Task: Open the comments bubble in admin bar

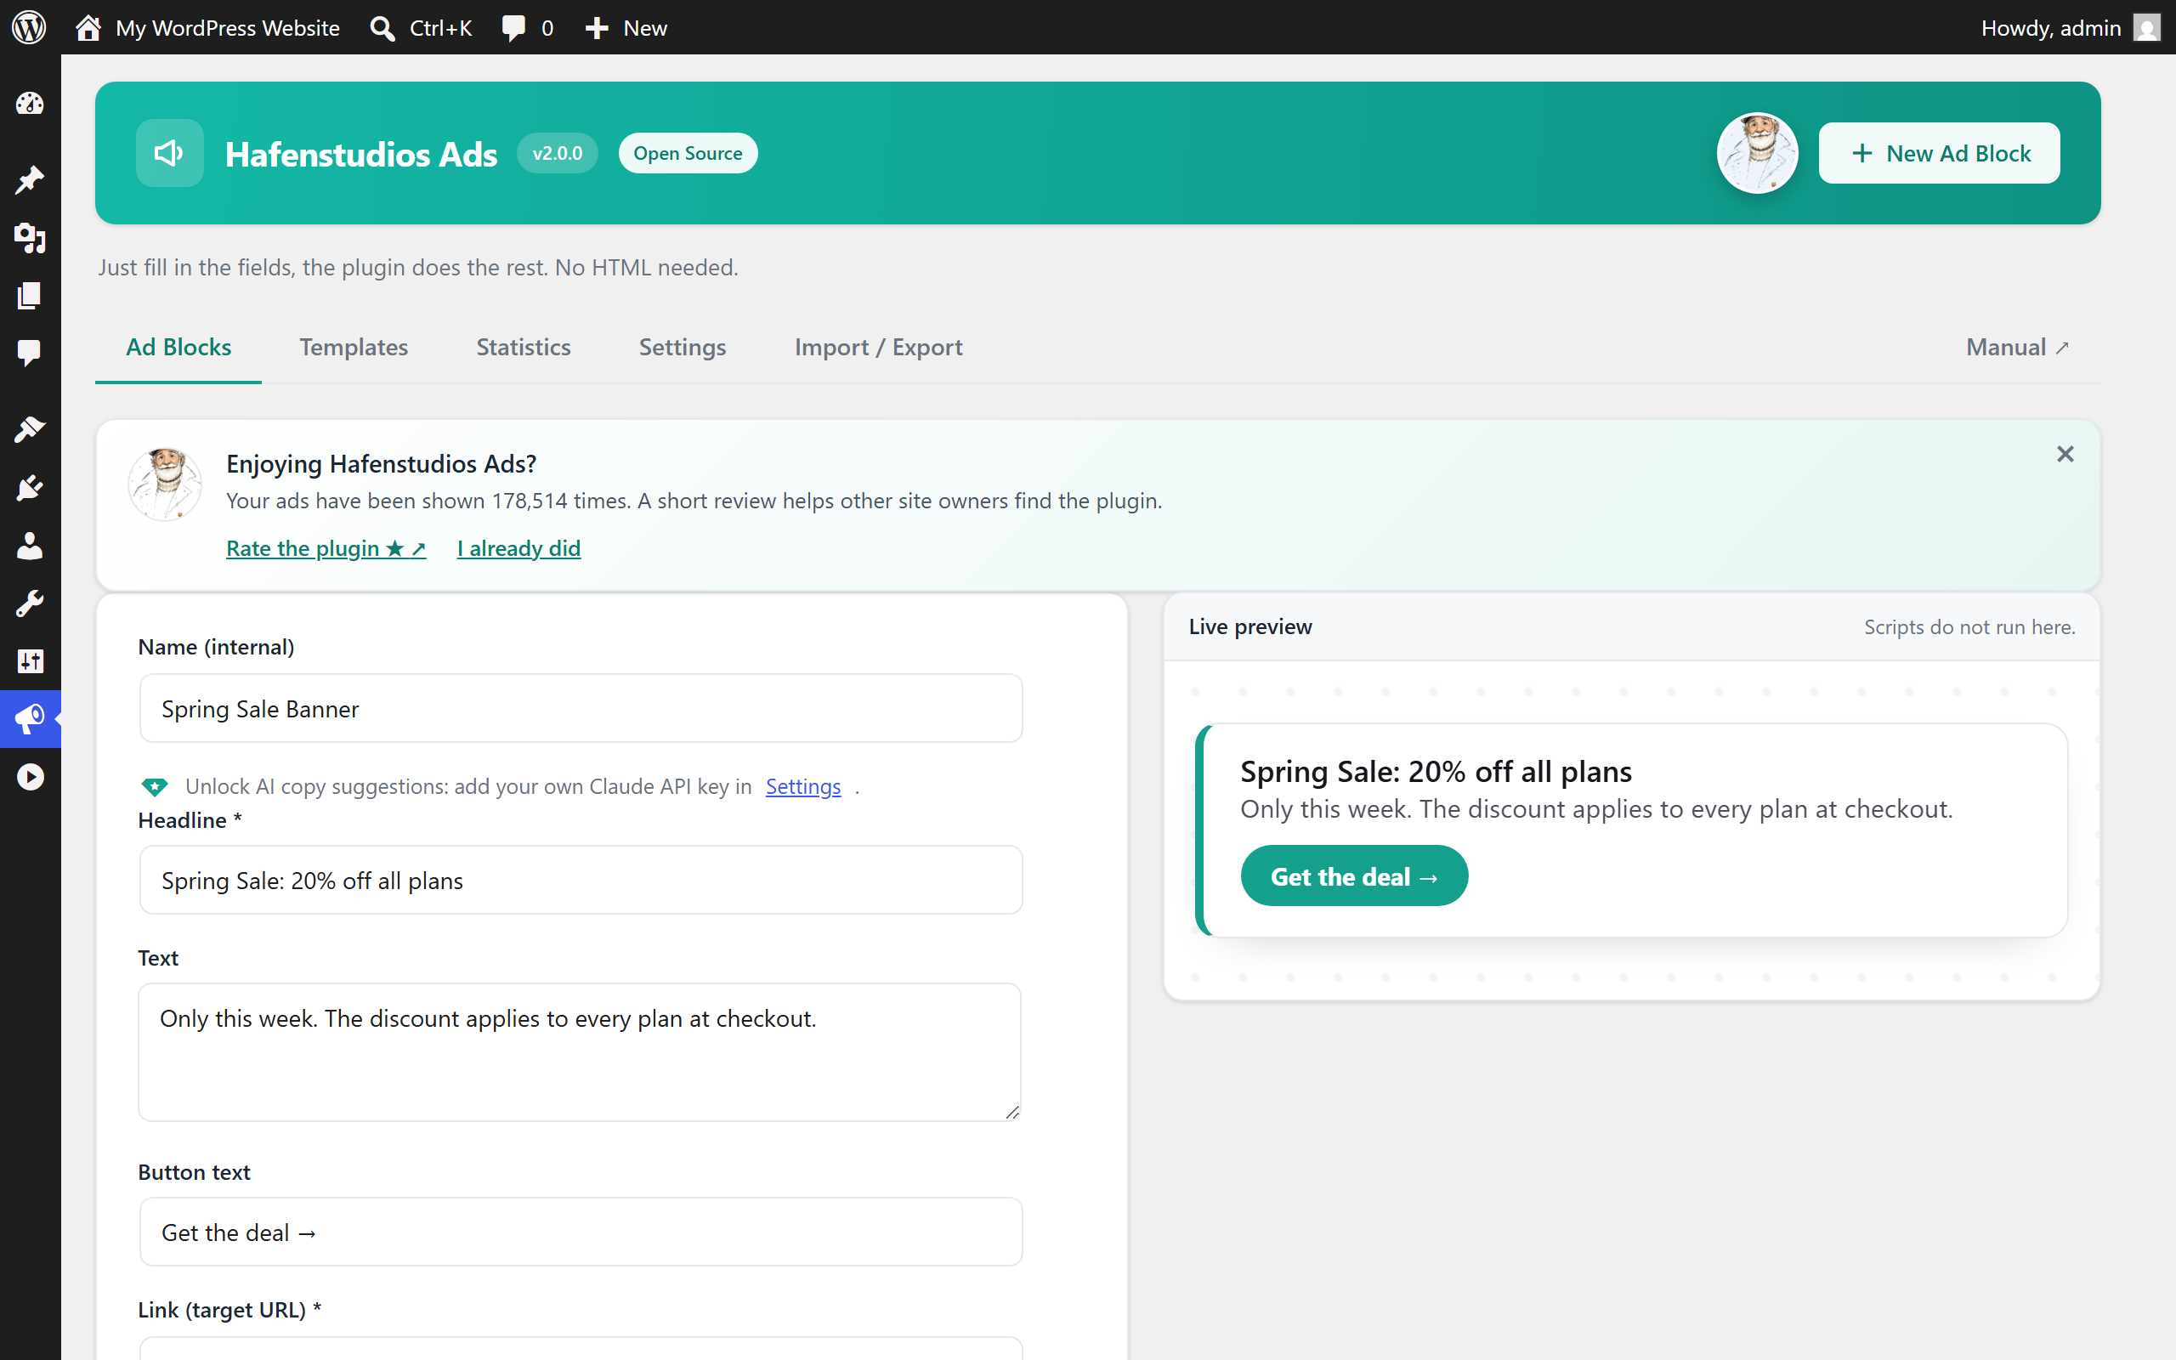Action: (x=528, y=28)
